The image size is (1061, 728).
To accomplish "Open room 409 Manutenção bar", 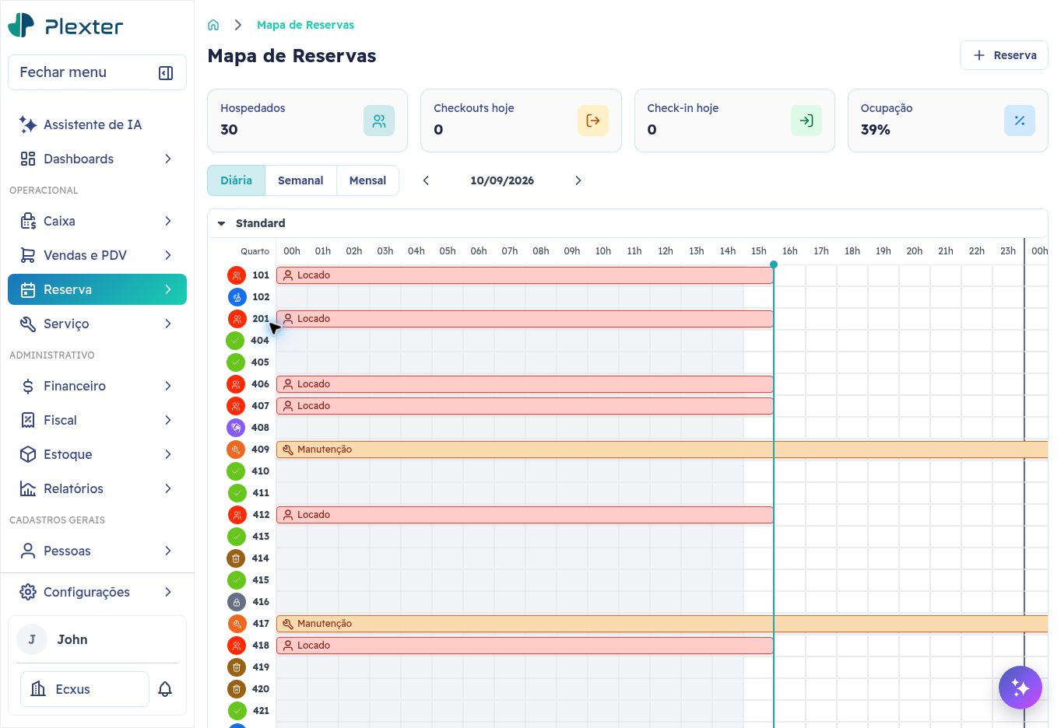I will pyautogui.click(x=662, y=450).
